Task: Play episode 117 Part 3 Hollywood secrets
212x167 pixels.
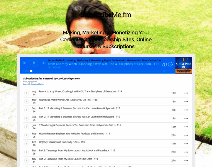Action: [26, 110]
